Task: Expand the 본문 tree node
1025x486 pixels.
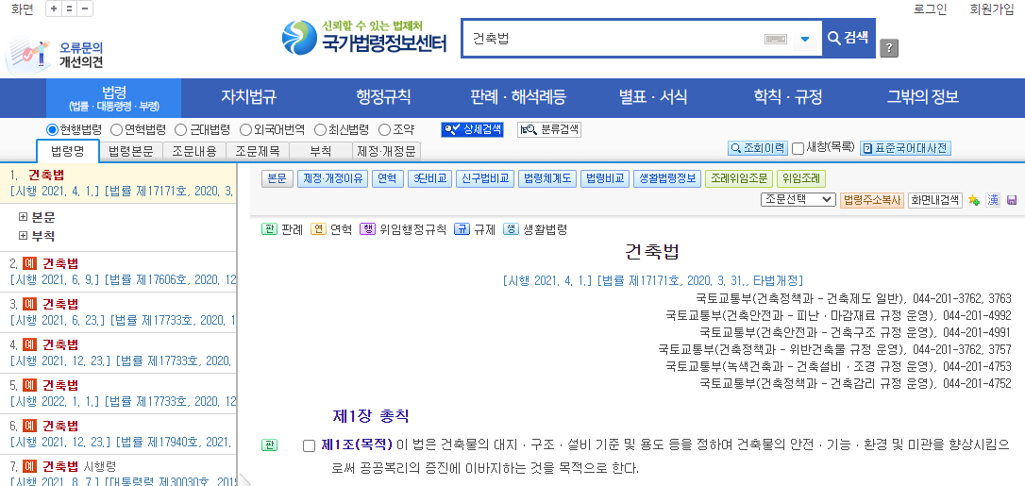Action: pyautogui.click(x=24, y=217)
